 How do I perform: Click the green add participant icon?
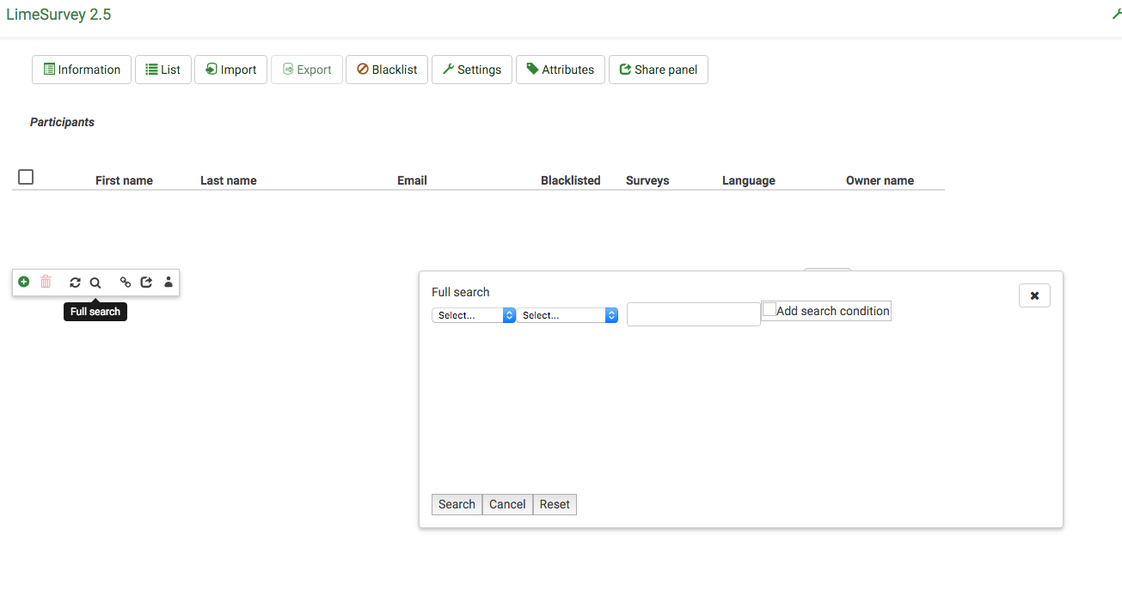(24, 282)
